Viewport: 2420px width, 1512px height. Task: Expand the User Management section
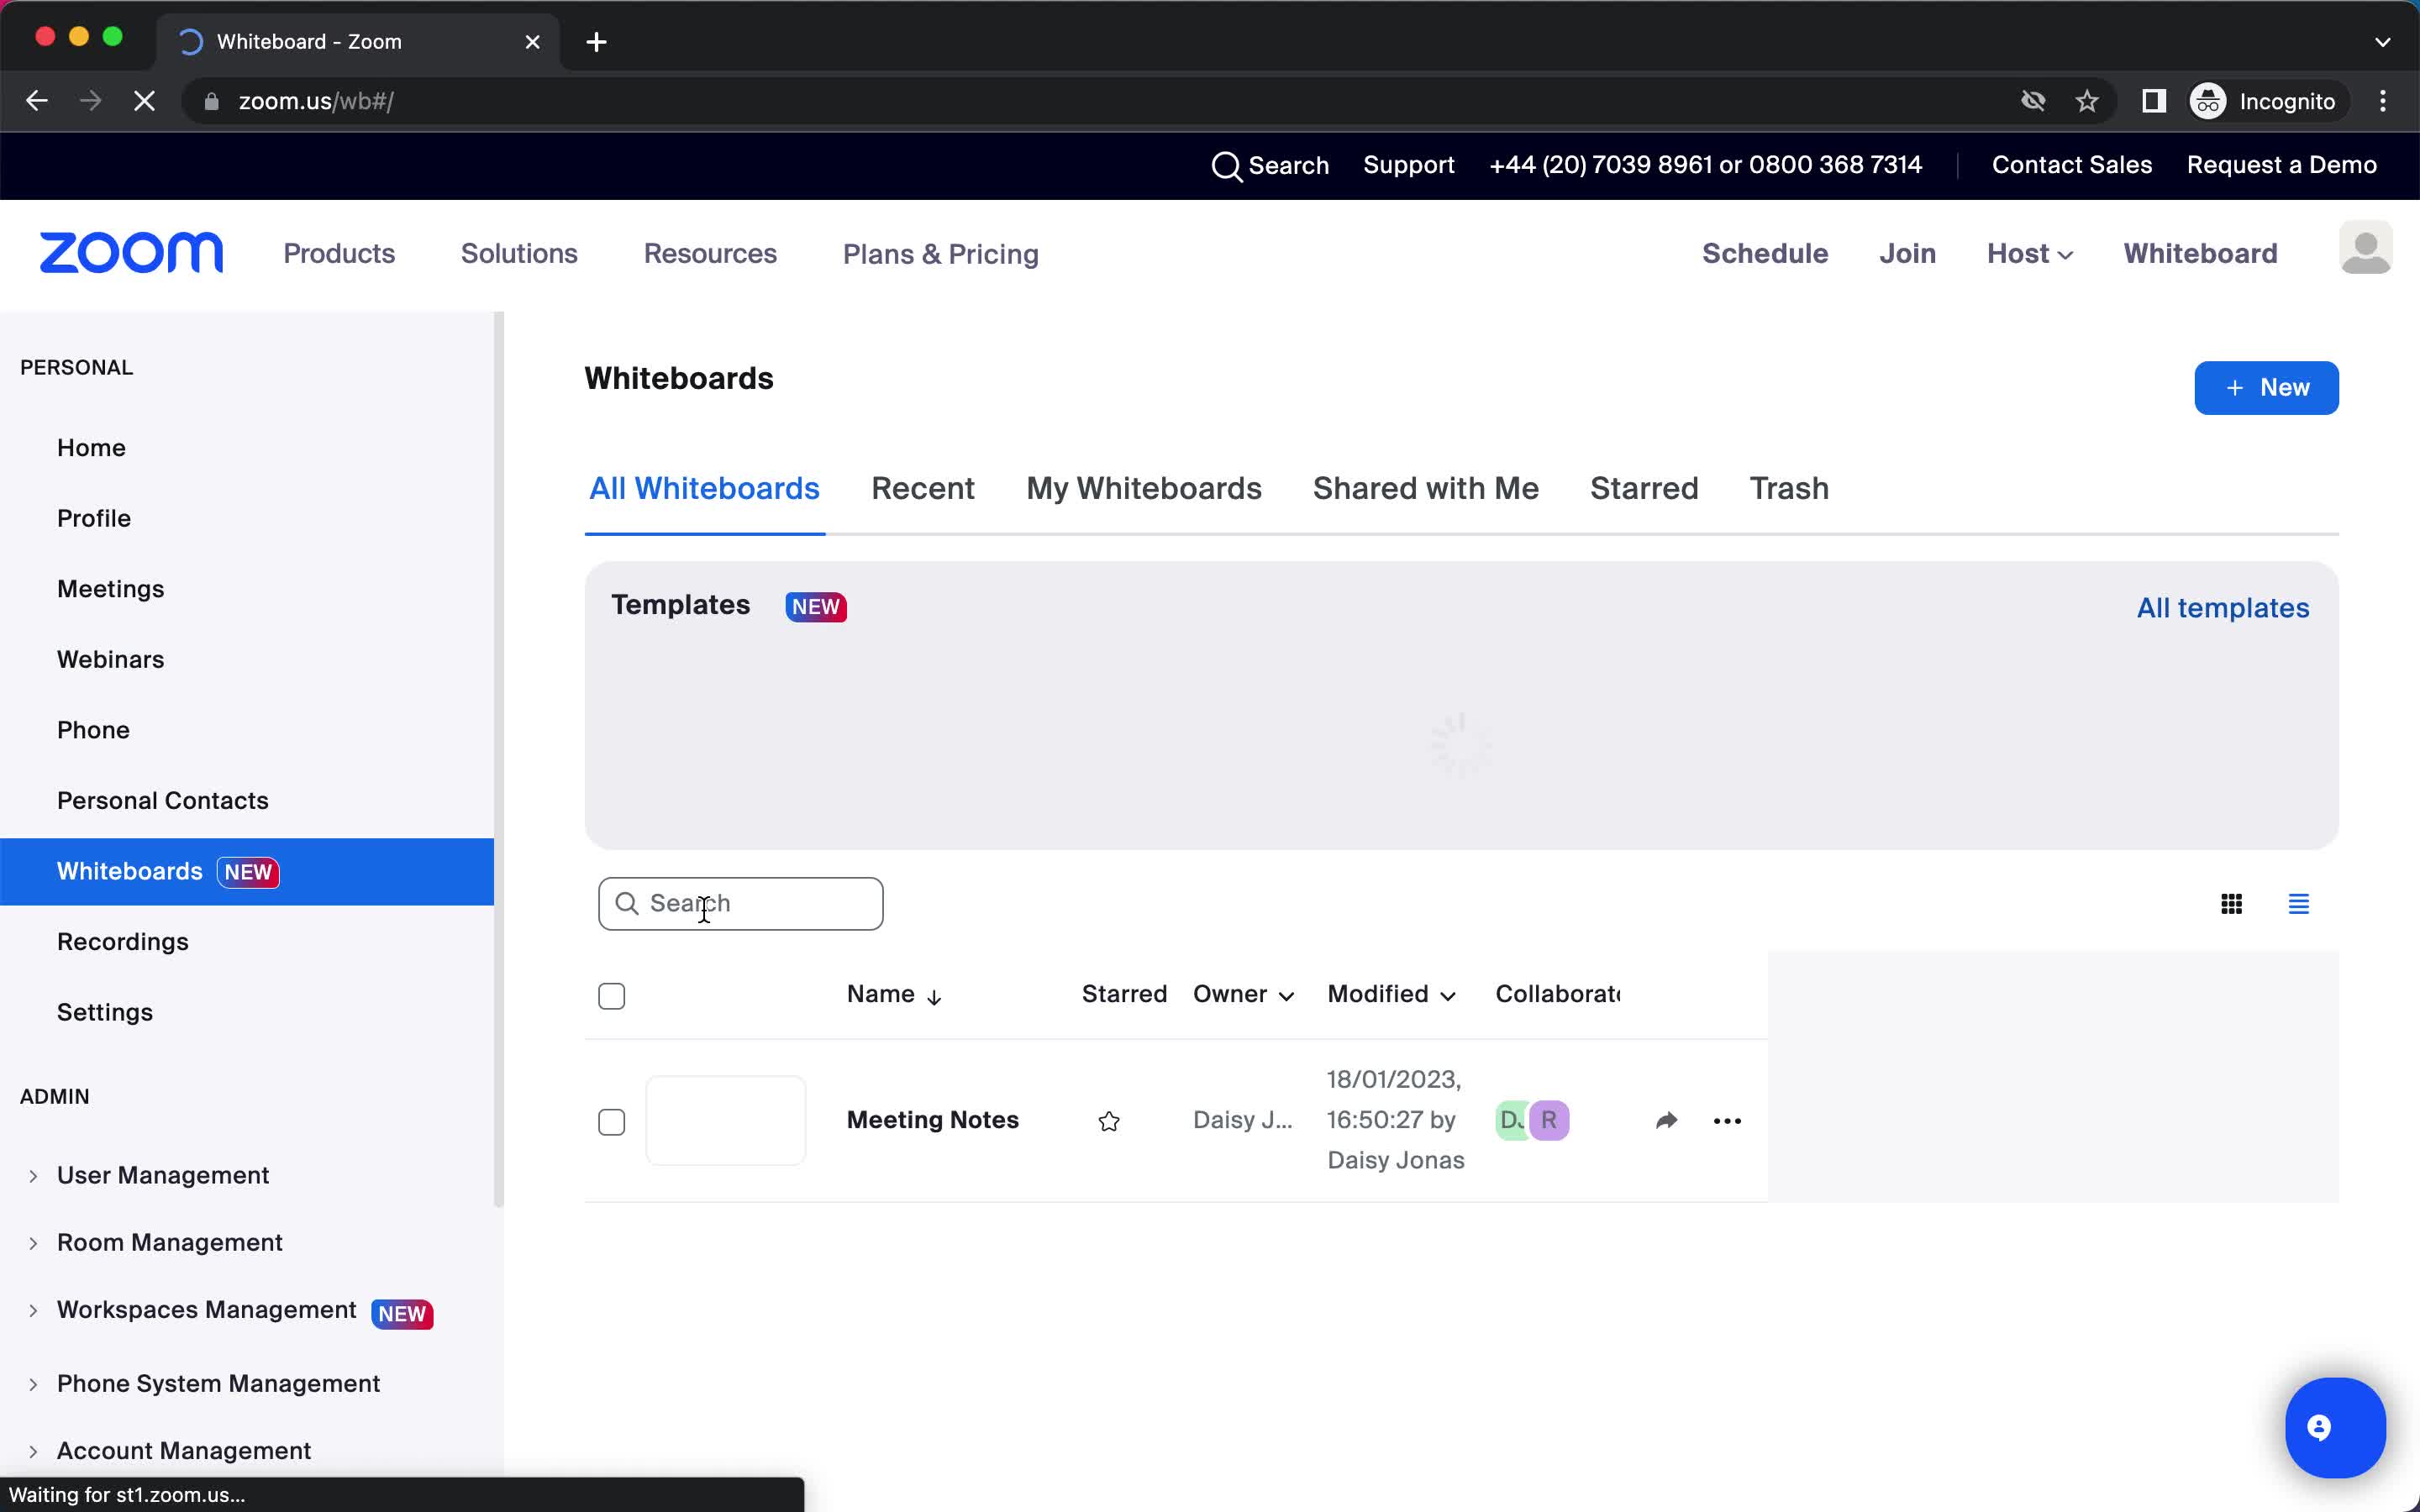(31, 1173)
